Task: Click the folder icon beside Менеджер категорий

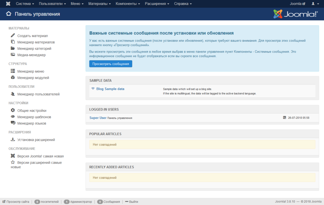Action: tap(13, 48)
